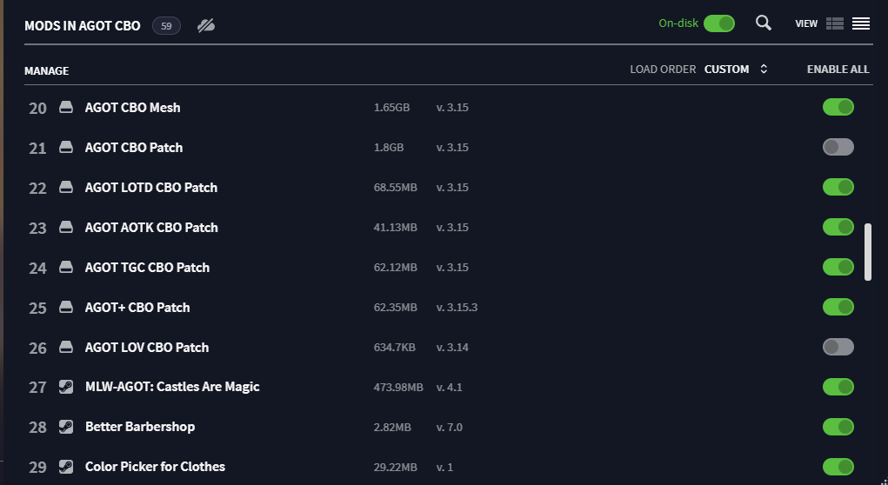
Task: Enable the AGOT LOV CBO Patch mod
Action: point(838,347)
